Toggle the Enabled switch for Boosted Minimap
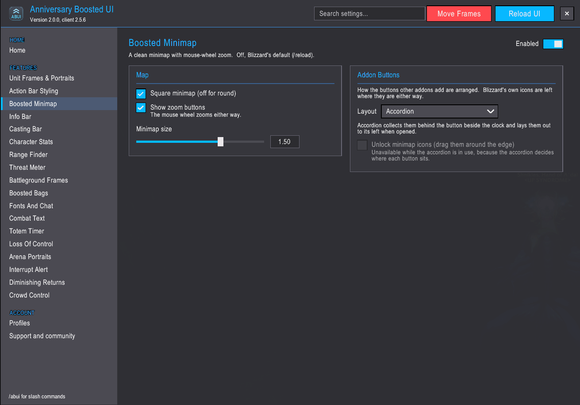The width and height of the screenshot is (580, 405). [553, 44]
